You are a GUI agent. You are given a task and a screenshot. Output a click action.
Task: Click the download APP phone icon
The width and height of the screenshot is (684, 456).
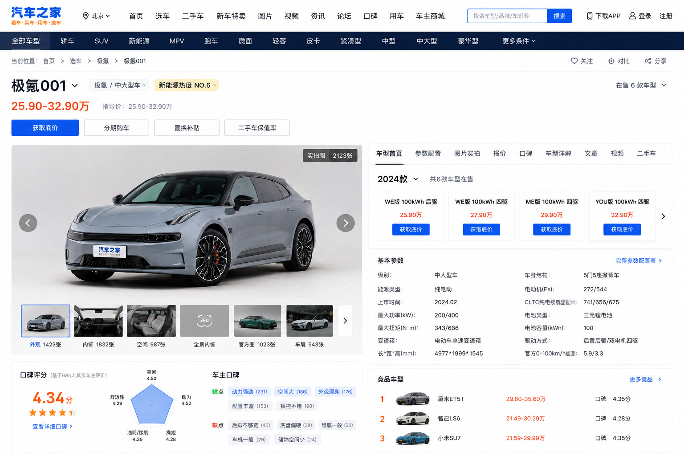[590, 16]
